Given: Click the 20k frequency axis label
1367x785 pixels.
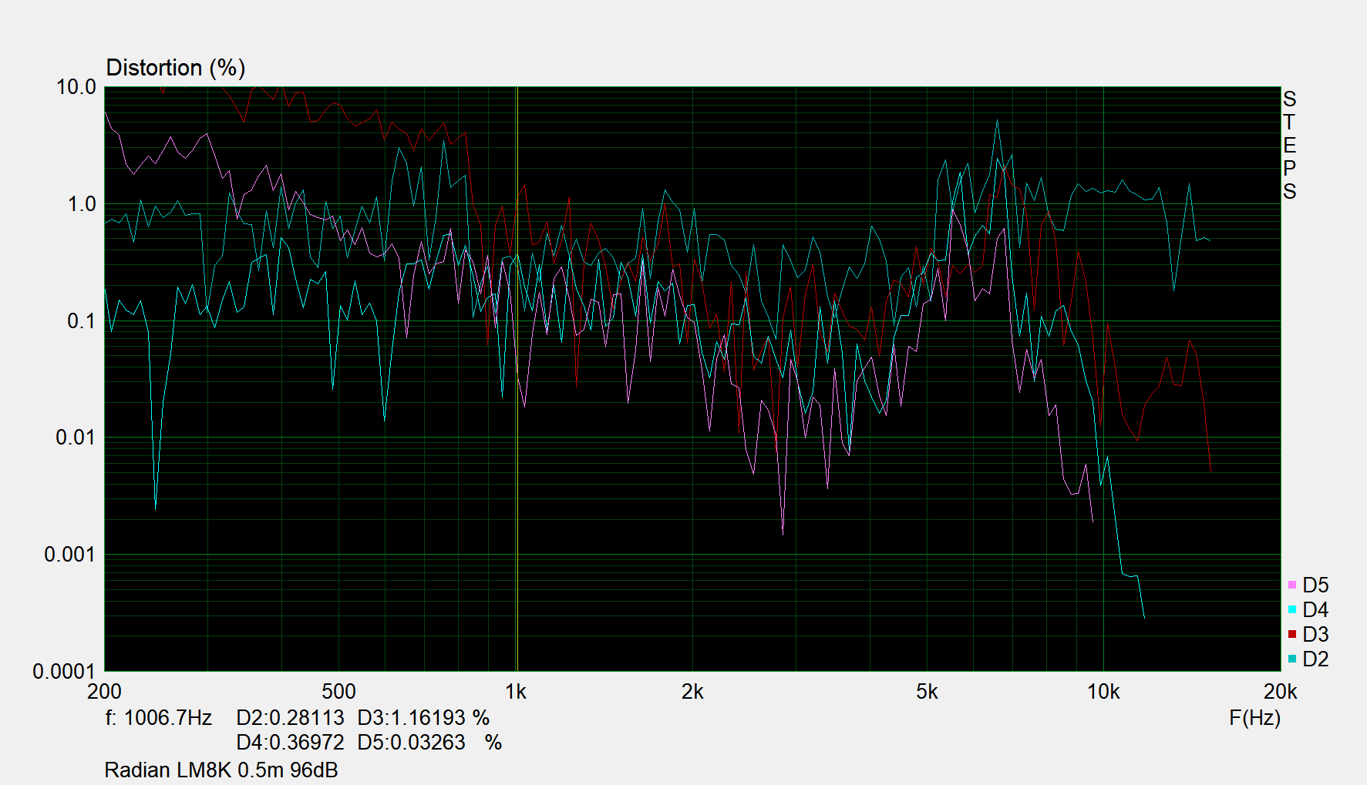Looking at the screenshot, I should point(1281,692).
